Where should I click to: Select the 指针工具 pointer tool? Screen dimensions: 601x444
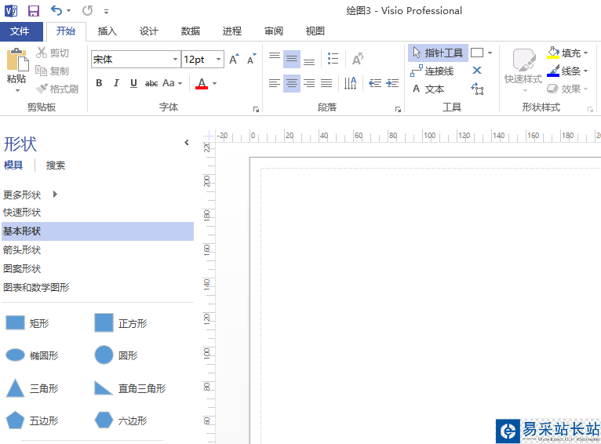[438, 53]
